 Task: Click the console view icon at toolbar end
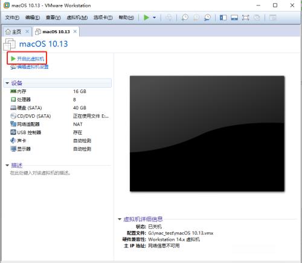pos(273,18)
